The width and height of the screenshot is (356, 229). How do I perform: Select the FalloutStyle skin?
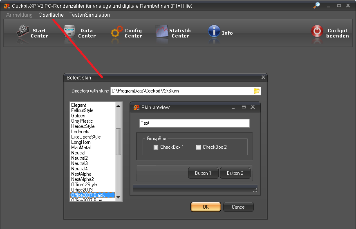[92, 110]
